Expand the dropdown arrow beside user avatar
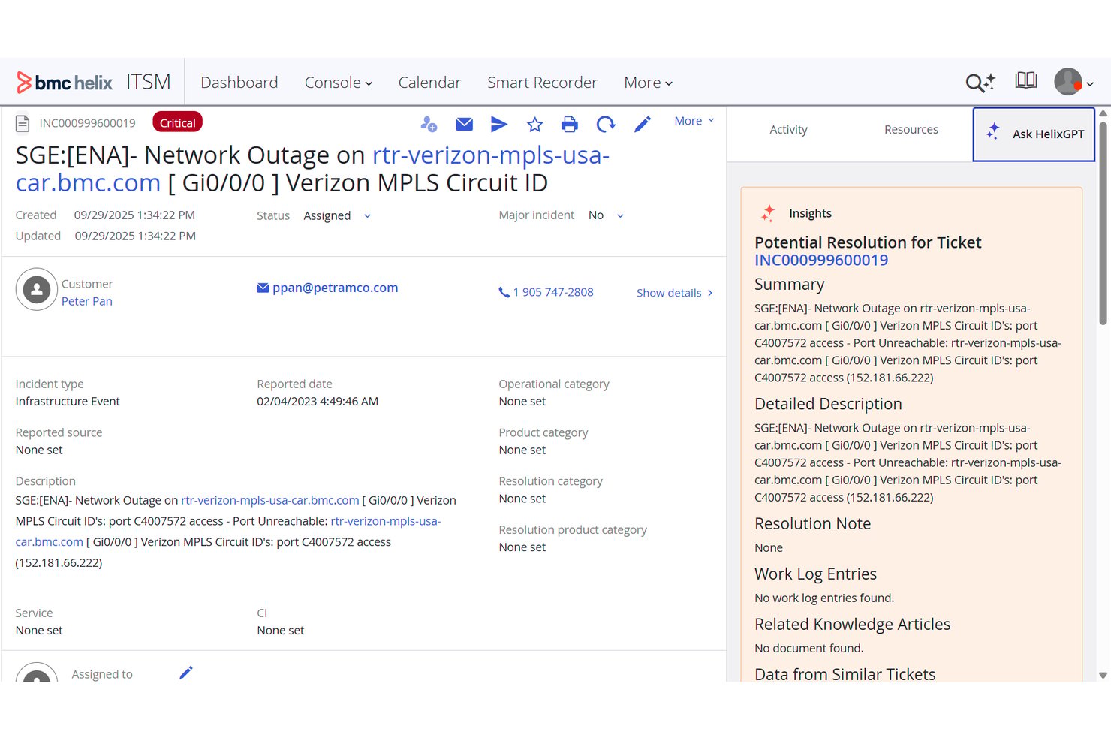 tap(1090, 84)
